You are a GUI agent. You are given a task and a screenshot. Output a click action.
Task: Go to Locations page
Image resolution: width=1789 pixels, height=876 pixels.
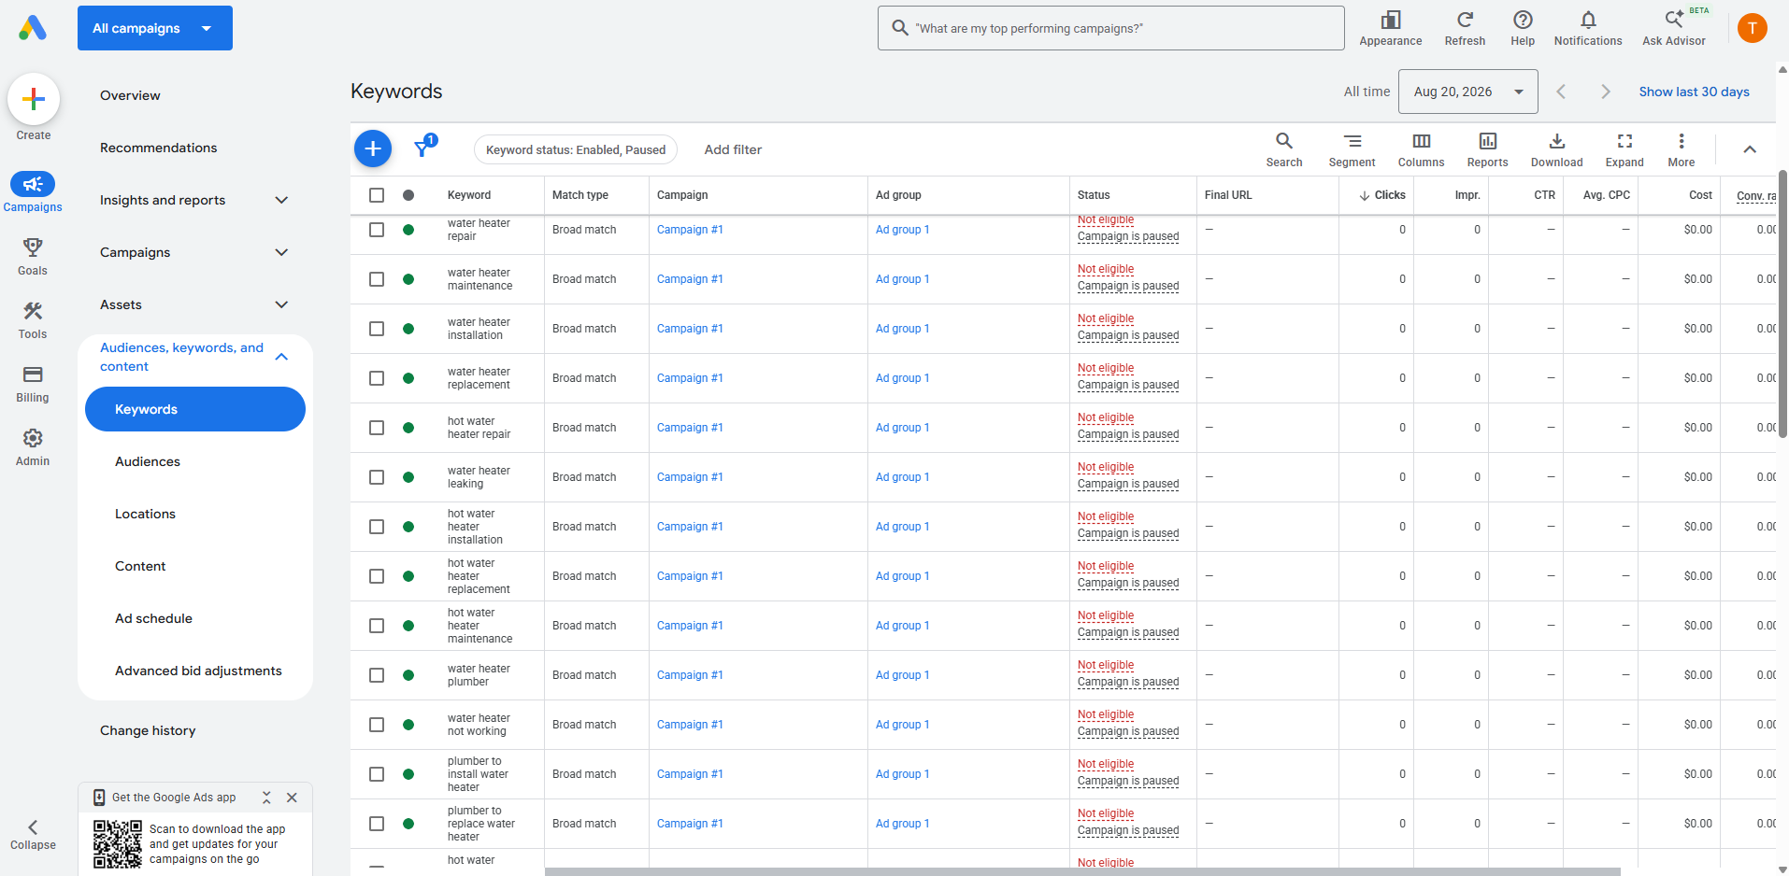[x=145, y=514]
